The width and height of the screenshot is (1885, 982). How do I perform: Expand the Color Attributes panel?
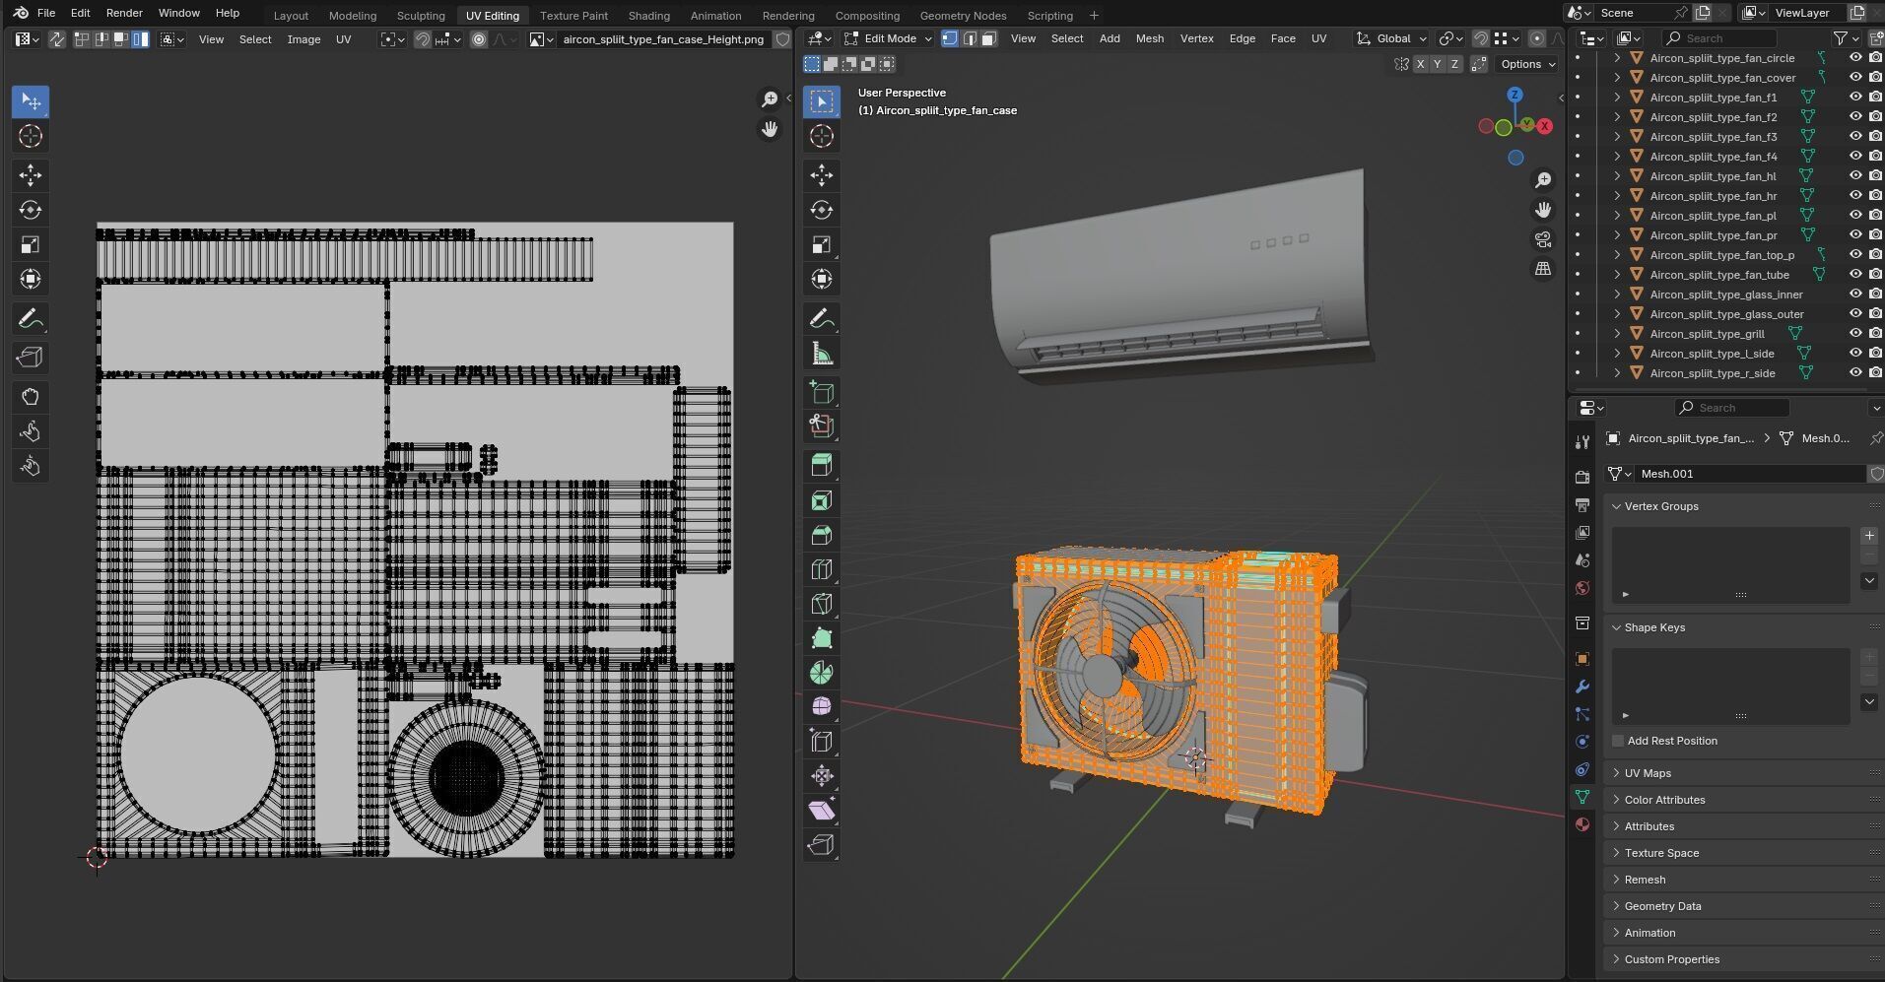(1744, 800)
